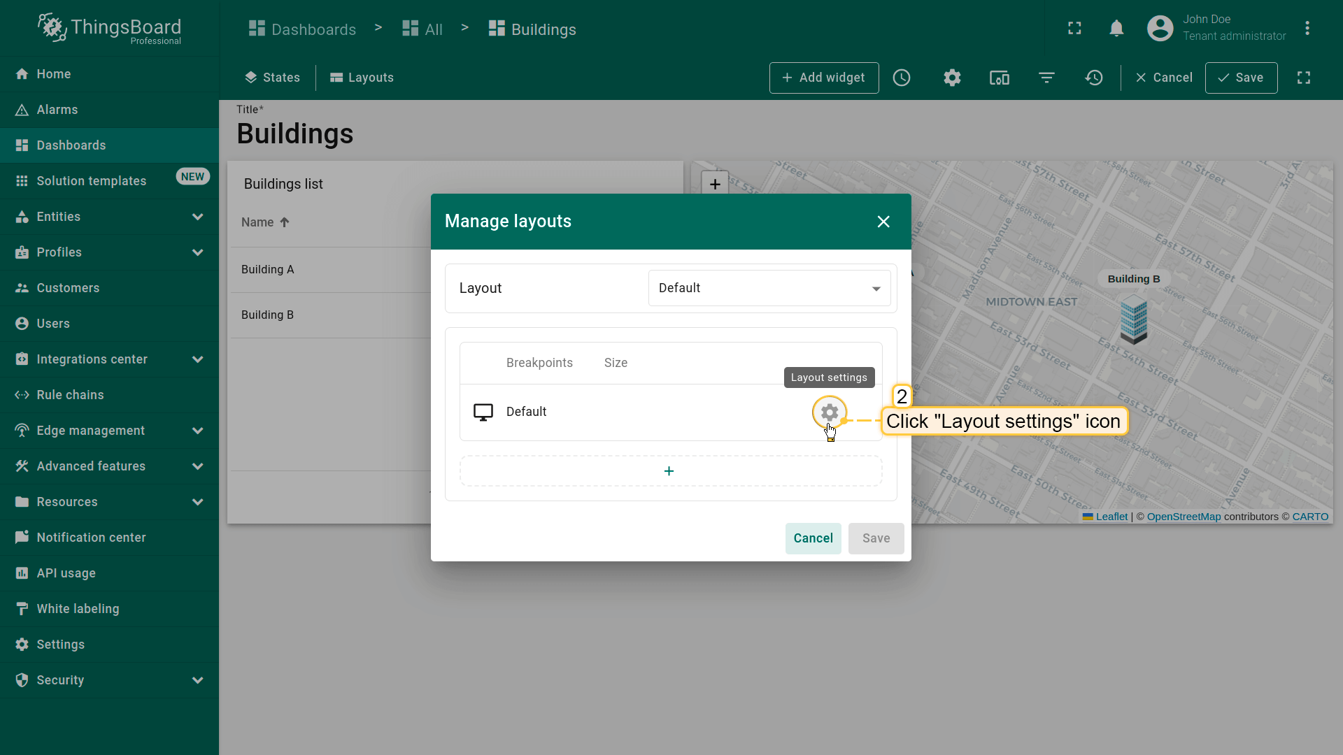Click the Building B map marker

(x=1133, y=319)
